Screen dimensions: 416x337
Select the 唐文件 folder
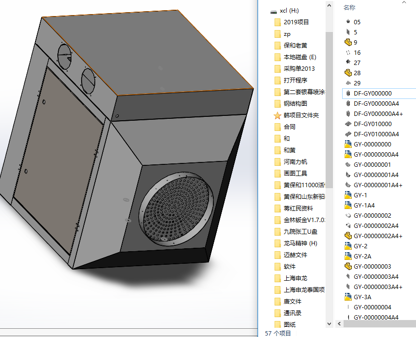coord(293,302)
